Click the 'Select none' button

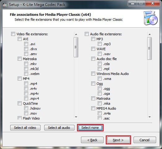coord(90,128)
